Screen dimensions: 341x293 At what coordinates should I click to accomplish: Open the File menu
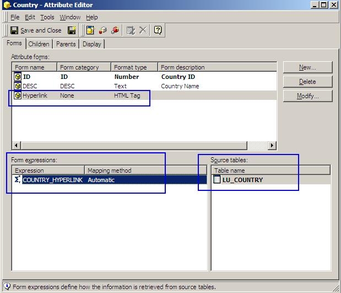pyautogui.click(x=15, y=18)
